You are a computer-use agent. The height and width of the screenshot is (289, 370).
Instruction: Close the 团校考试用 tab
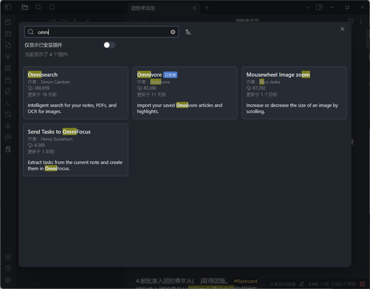pos(194,8)
